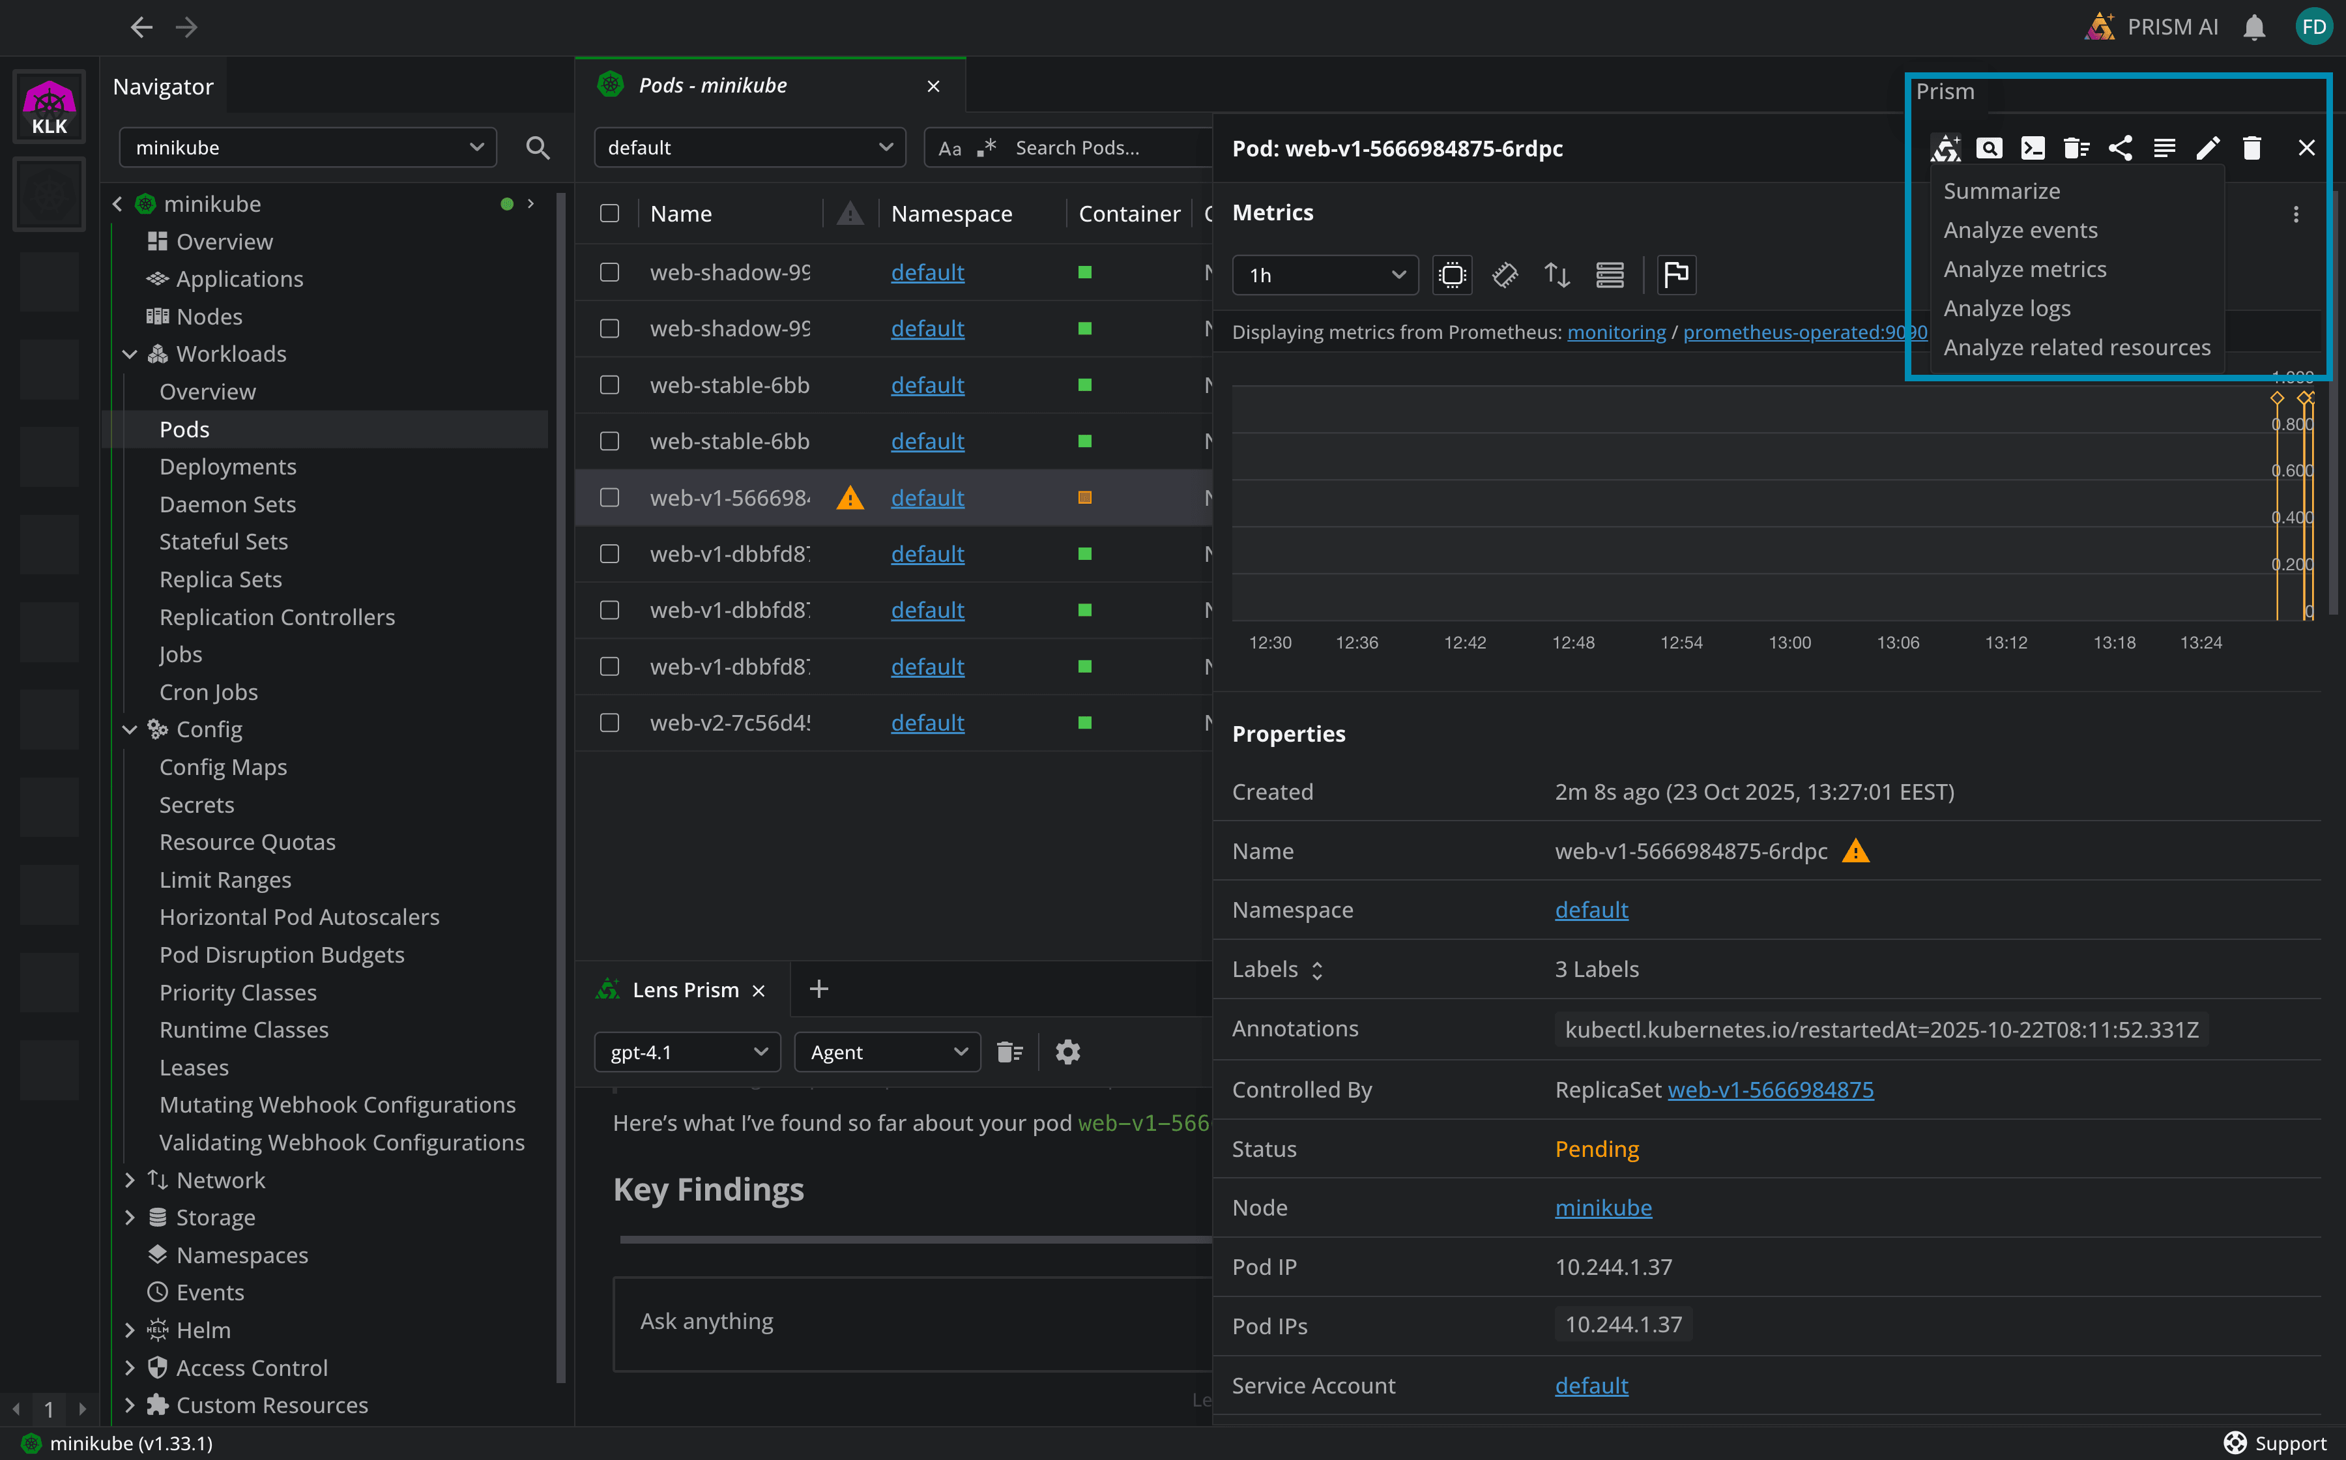2346x1460 pixels.
Task: Click the magnifier inspect icon in Prism toolbar
Action: tap(1990, 147)
